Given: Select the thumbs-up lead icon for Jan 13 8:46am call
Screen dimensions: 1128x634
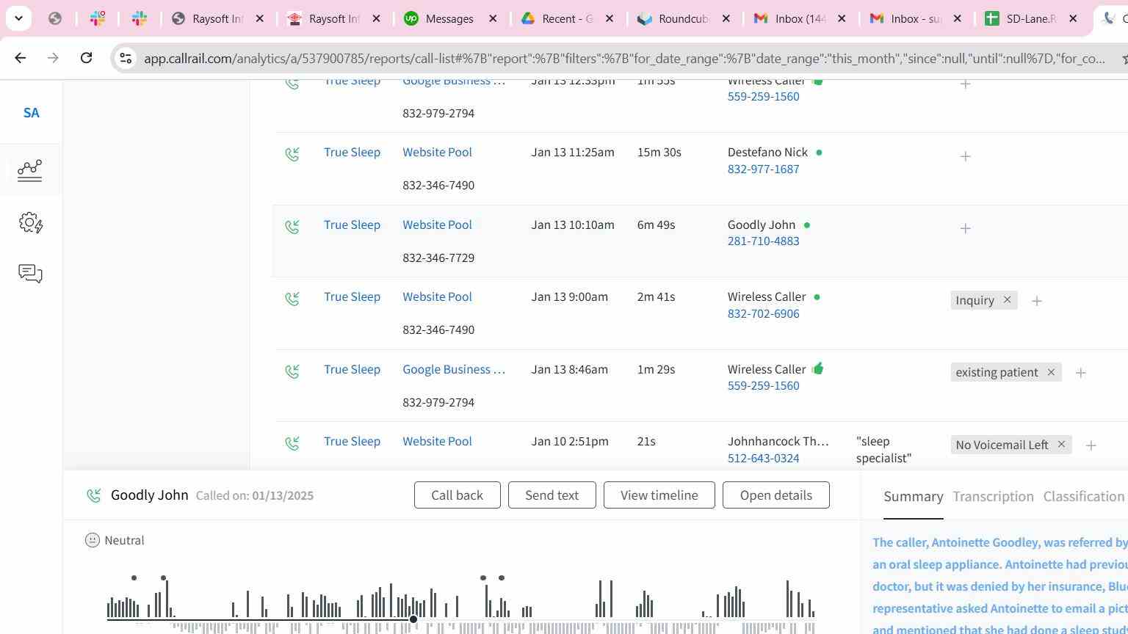Looking at the screenshot, I should click(817, 368).
